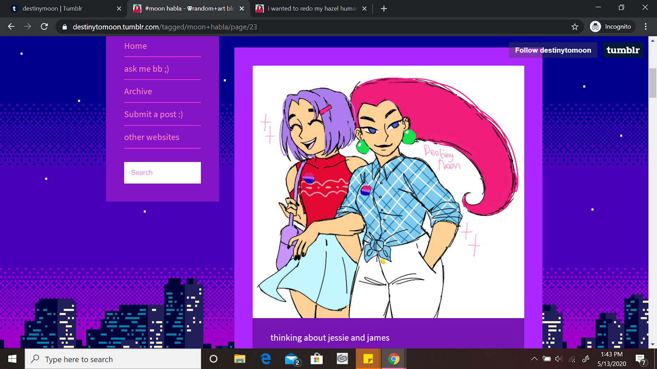Viewport: 657px width, 369px height.
Task: Open Sticky Notes from taskbar
Action: (368, 359)
